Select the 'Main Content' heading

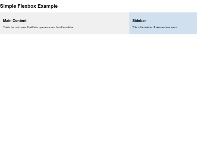pos(15,20)
